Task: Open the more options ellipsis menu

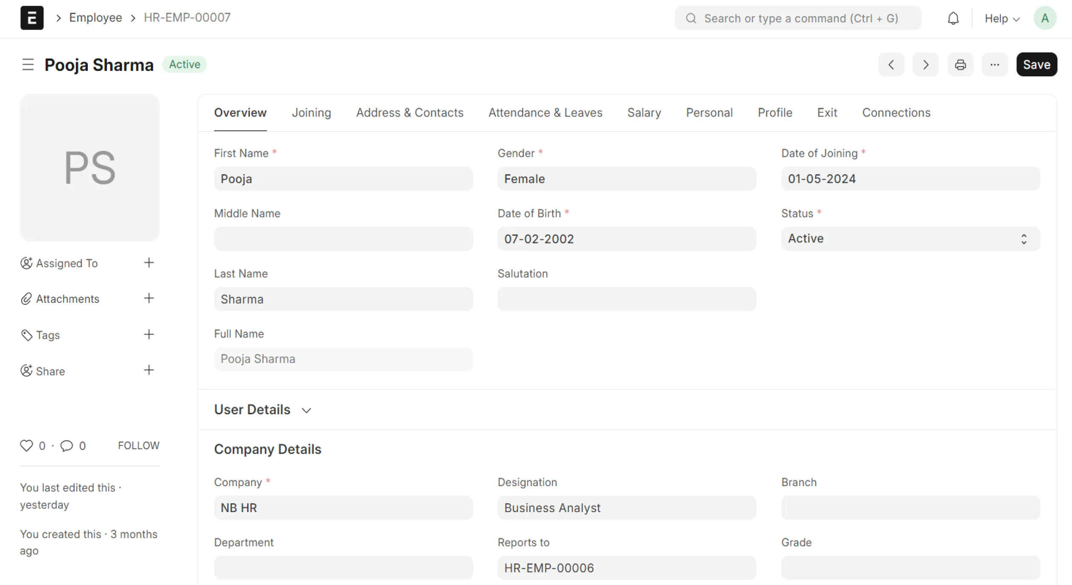Action: (x=994, y=64)
